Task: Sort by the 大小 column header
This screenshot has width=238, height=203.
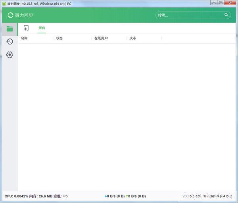Action: pyautogui.click(x=133, y=38)
